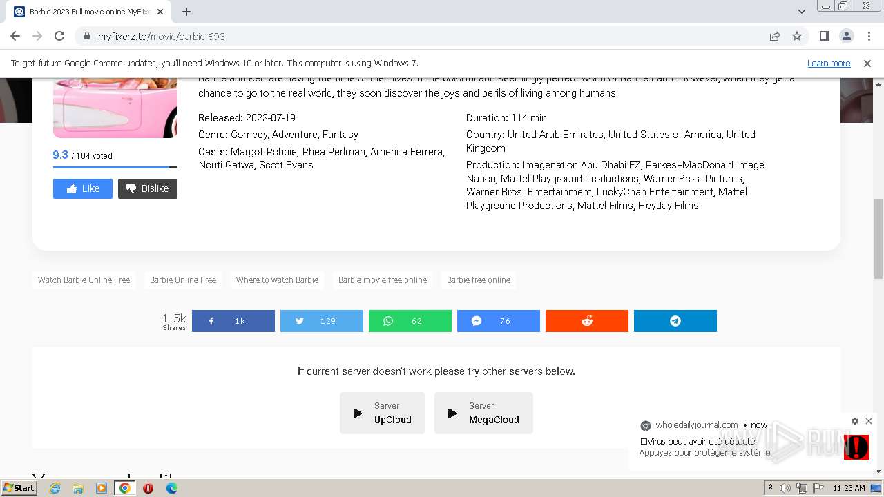Open the Fantasy genre link
884x497 pixels.
click(340, 135)
